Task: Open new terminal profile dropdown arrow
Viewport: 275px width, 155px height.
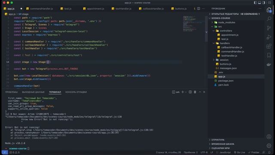Action: 186,92
